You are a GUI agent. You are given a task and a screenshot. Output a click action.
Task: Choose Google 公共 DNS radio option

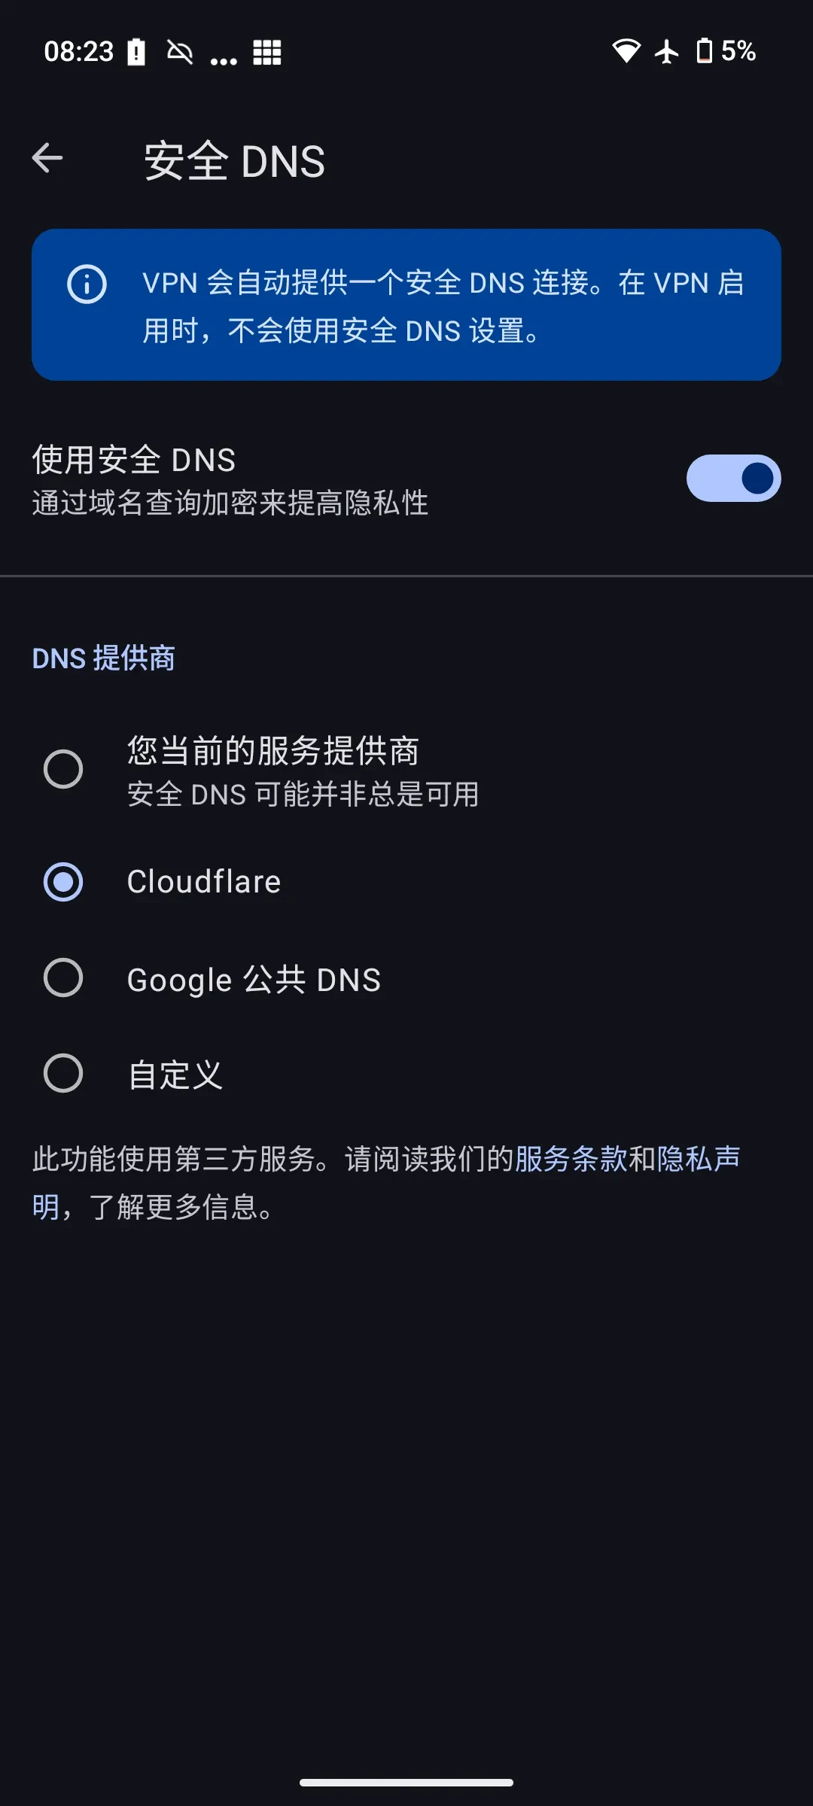[x=63, y=978]
